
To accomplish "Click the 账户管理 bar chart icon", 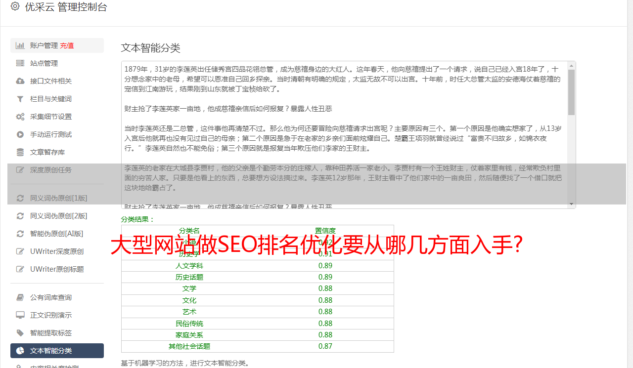I will coord(20,45).
